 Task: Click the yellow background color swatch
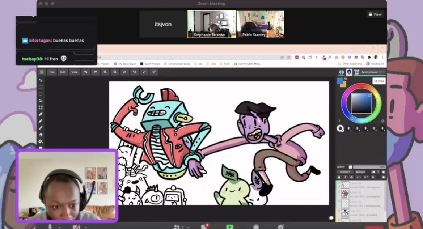point(344,85)
